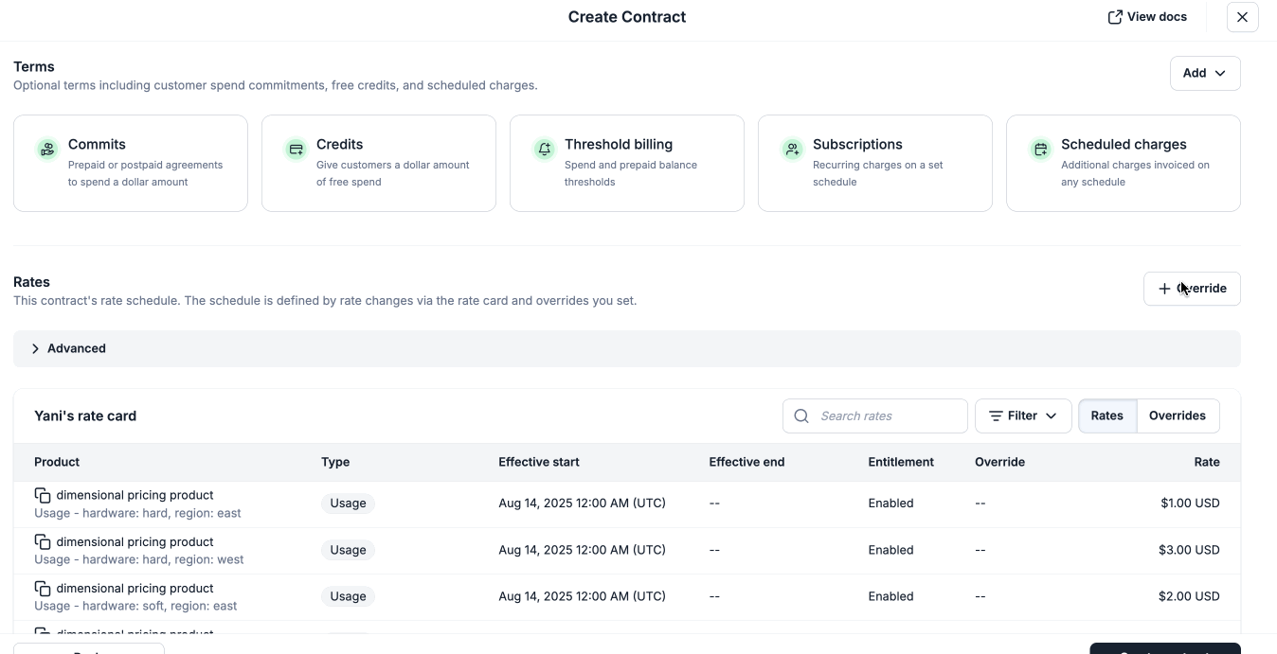Click the Filter funnel icon
The width and height of the screenshot is (1277, 654).
pyautogui.click(x=997, y=415)
